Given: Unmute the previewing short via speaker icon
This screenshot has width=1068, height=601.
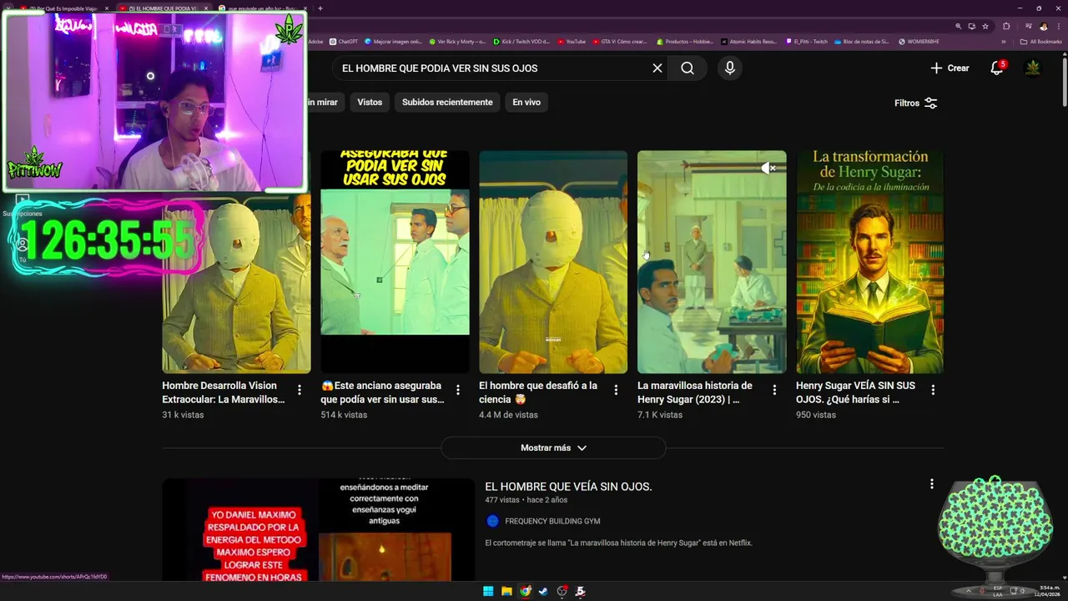Looking at the screenshot, I should pyautogui.click(x=768, y=168).
